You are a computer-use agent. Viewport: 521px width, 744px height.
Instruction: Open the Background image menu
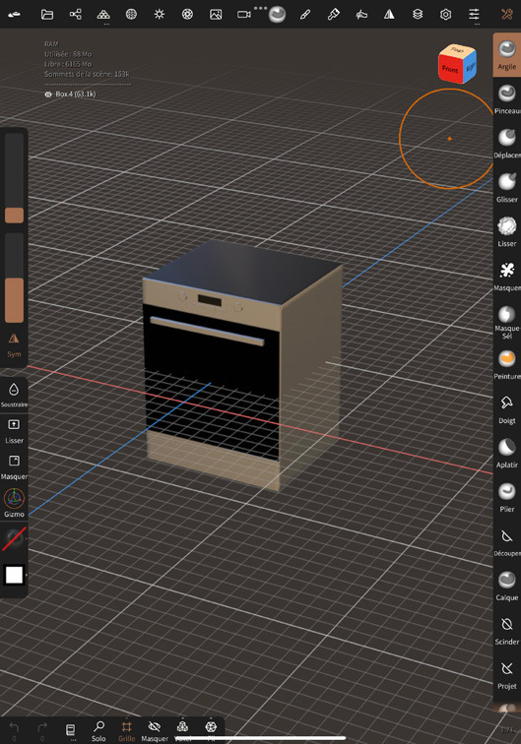coord(216,14)
